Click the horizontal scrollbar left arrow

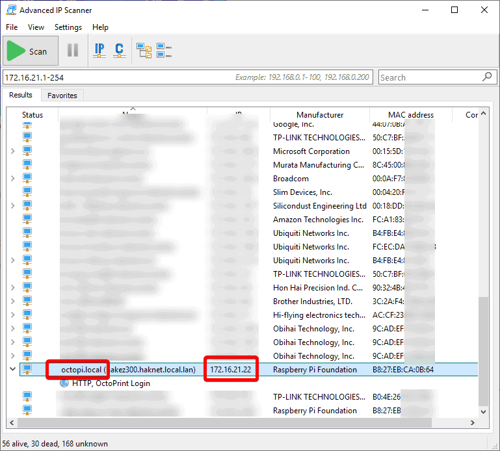click(12, 422)
